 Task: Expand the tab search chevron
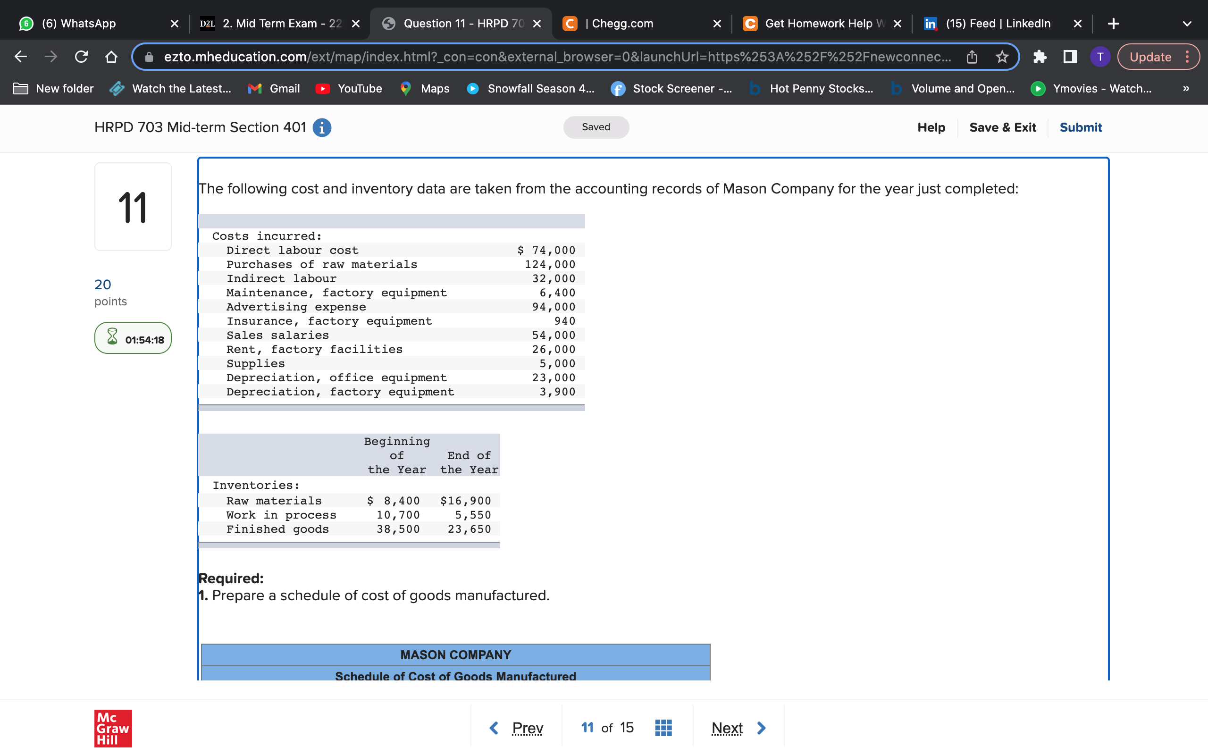coord(1187,24)
